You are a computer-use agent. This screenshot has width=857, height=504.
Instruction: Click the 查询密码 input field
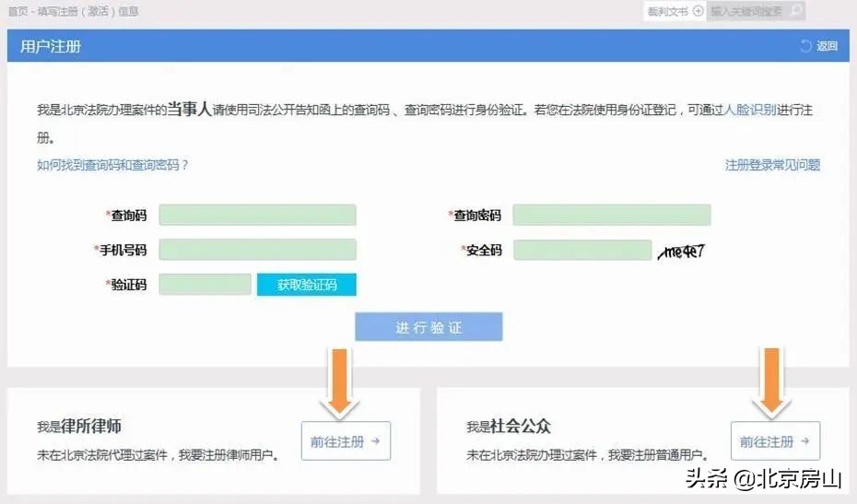[612, 215]
